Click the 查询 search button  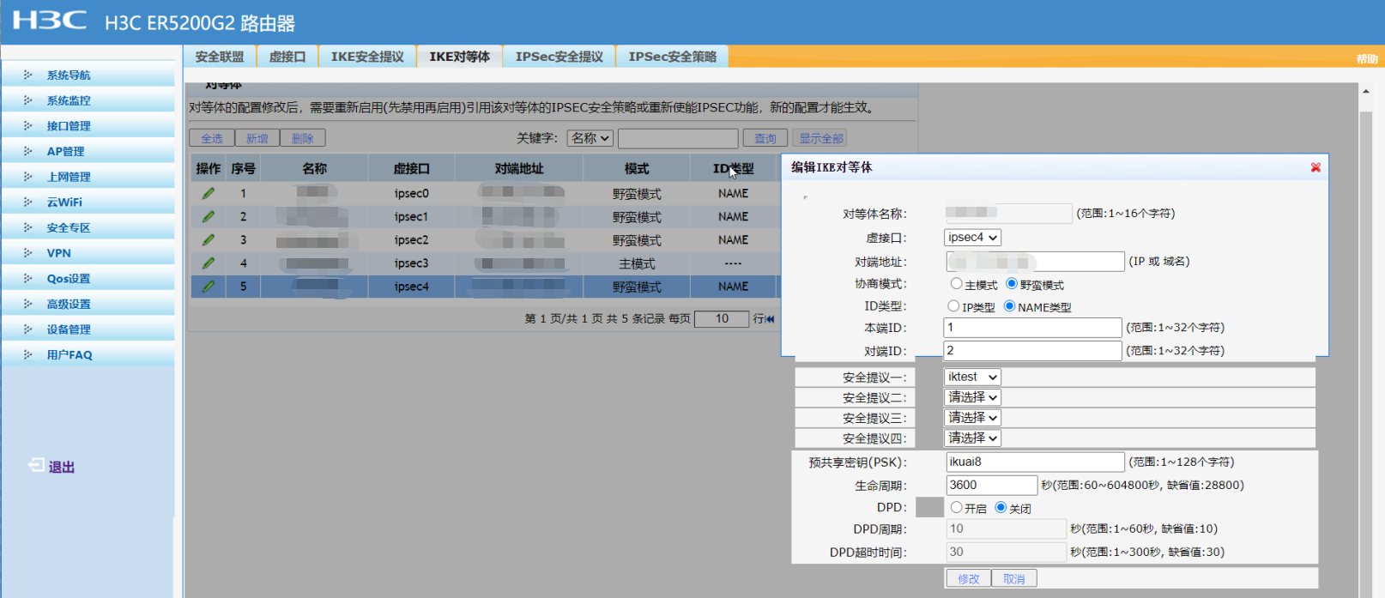[765, 138]
